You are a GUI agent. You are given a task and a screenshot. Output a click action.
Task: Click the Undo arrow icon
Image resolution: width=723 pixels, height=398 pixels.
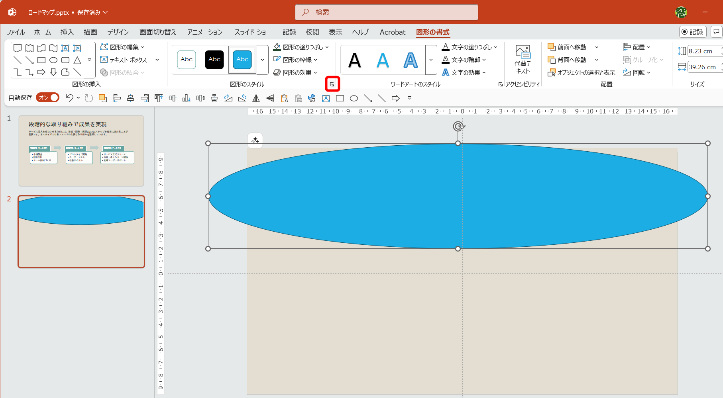pos(70,98)
